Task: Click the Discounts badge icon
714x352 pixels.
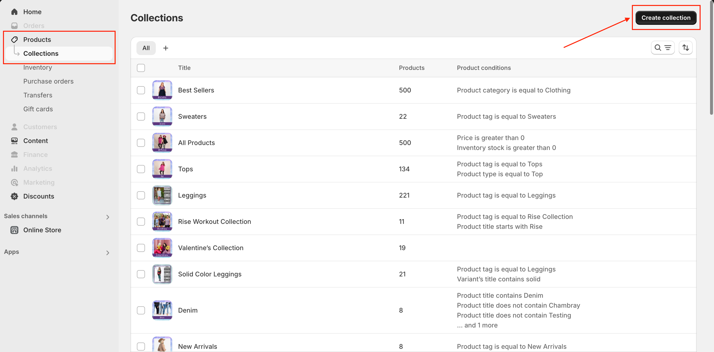Action: click(14, 196)
